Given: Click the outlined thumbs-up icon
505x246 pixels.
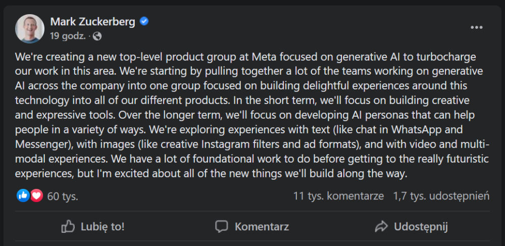Looking at the screenshot, I should 68,227.
